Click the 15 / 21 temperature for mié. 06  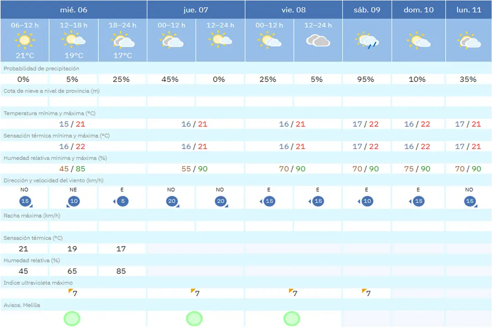click(x=72, y=124)
